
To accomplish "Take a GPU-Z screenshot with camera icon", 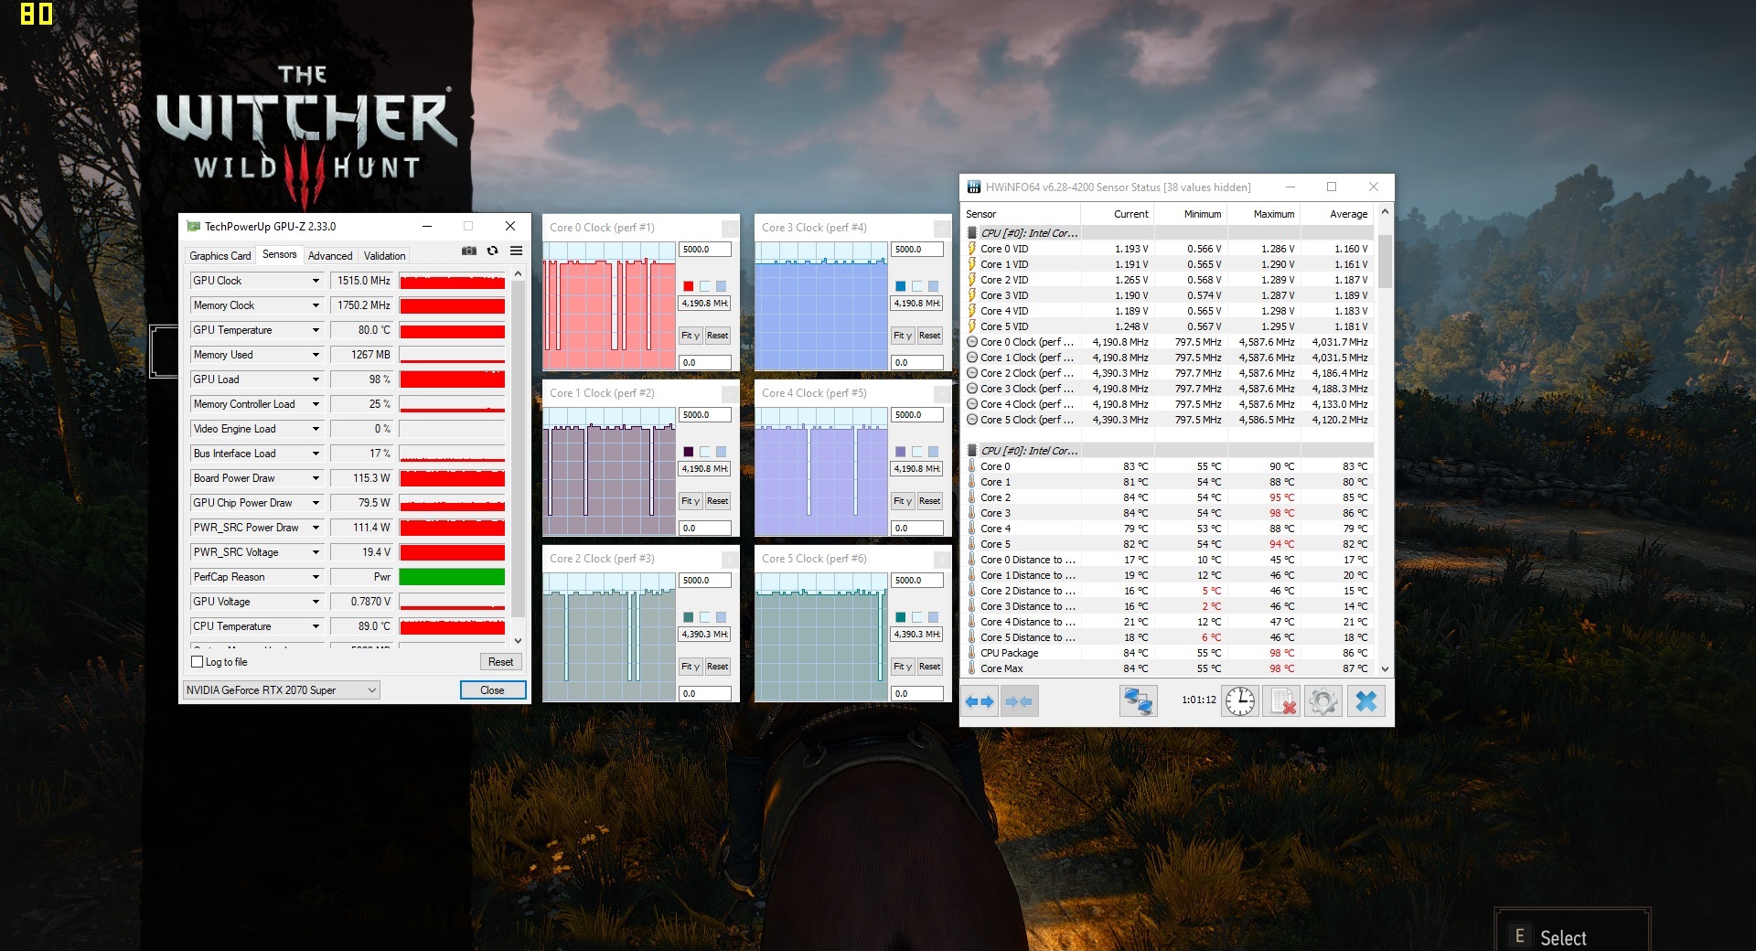I will [469, 251].
